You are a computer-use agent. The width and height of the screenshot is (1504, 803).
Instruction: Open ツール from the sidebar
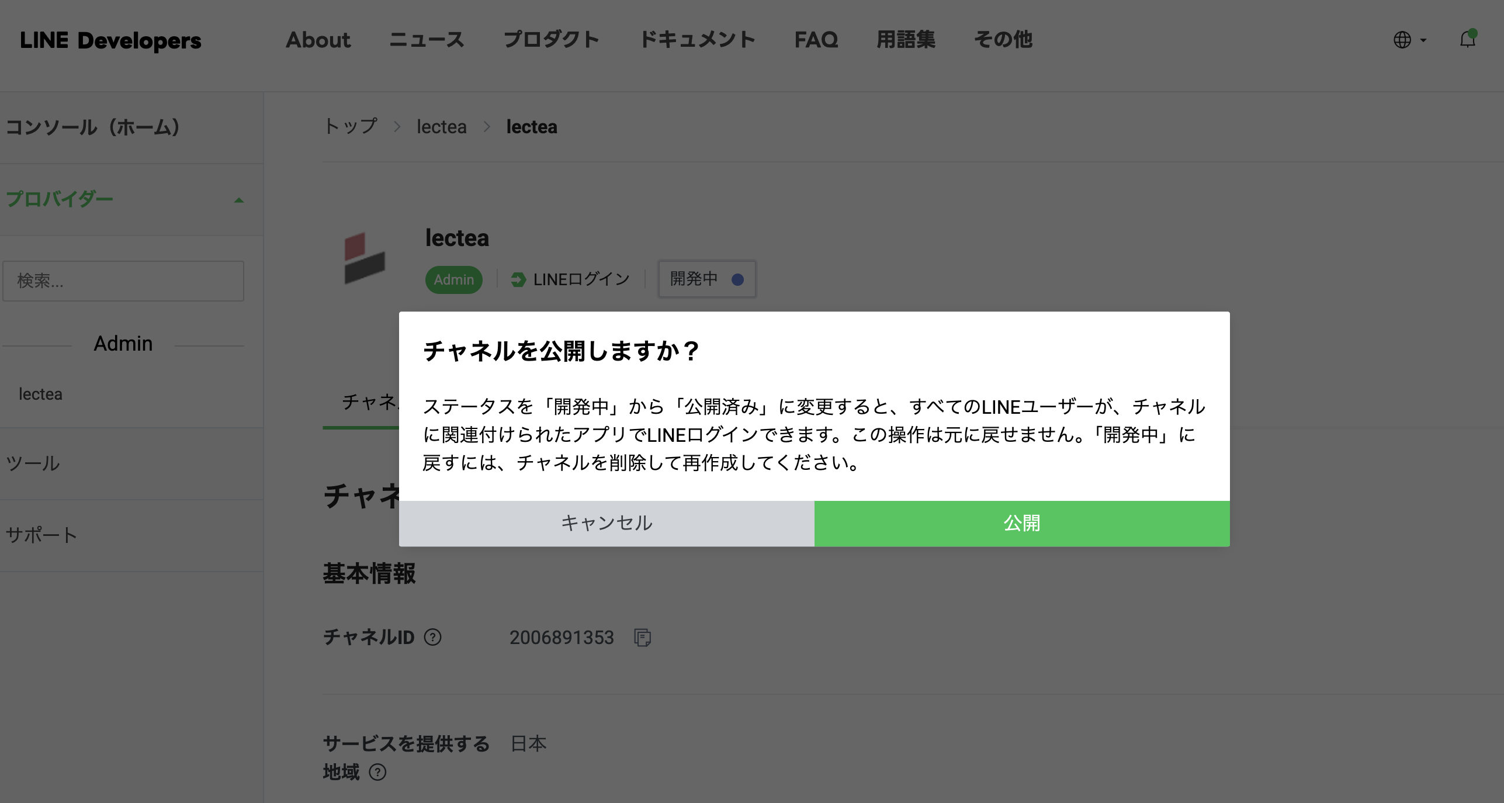coord(33,464)
